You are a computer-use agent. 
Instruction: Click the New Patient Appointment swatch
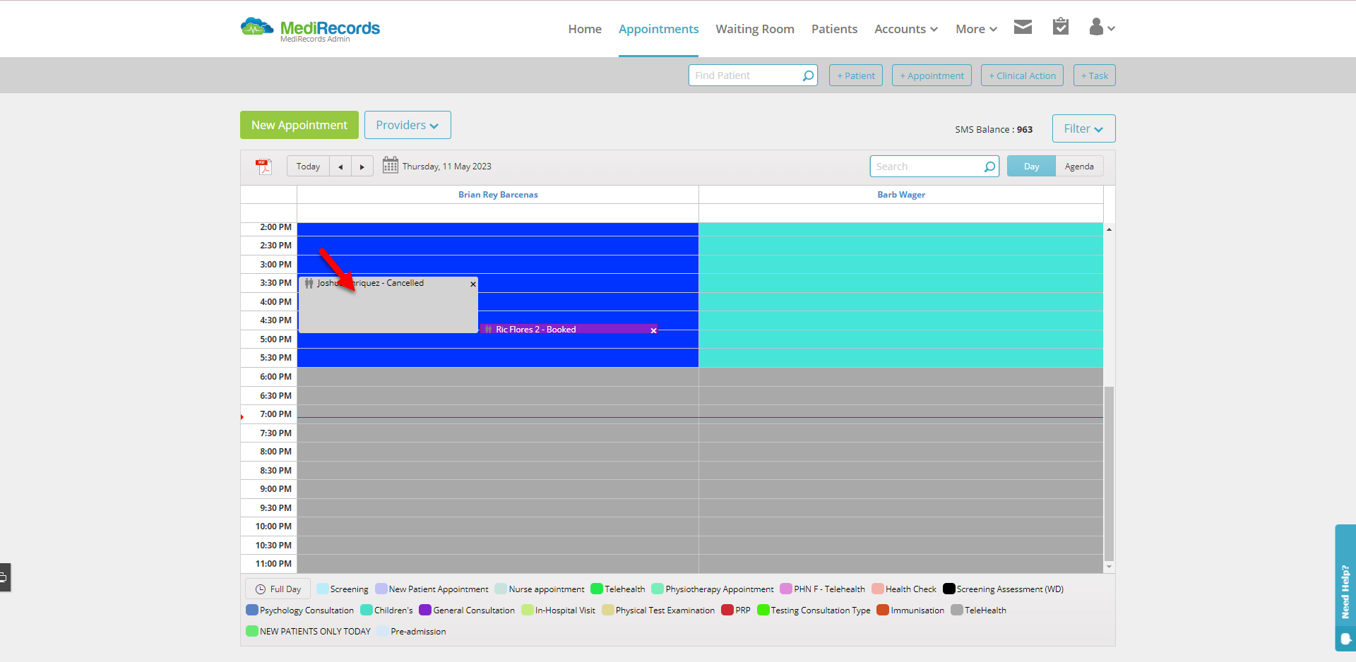click(381, 589)
